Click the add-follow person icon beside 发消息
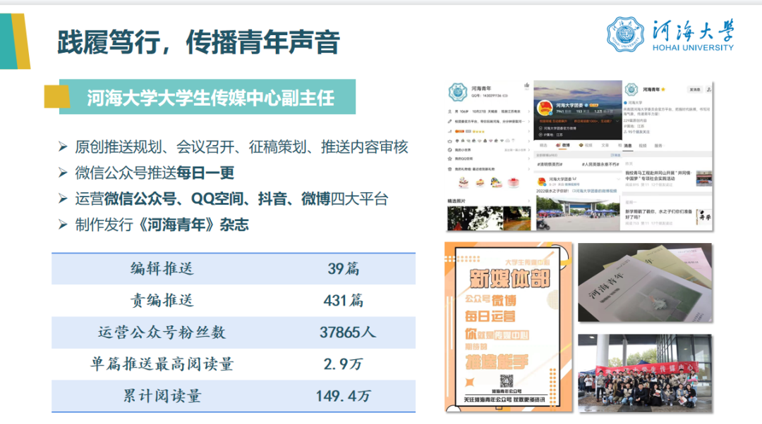The height and width of the screenshot is (424, 762). point(710,90)
